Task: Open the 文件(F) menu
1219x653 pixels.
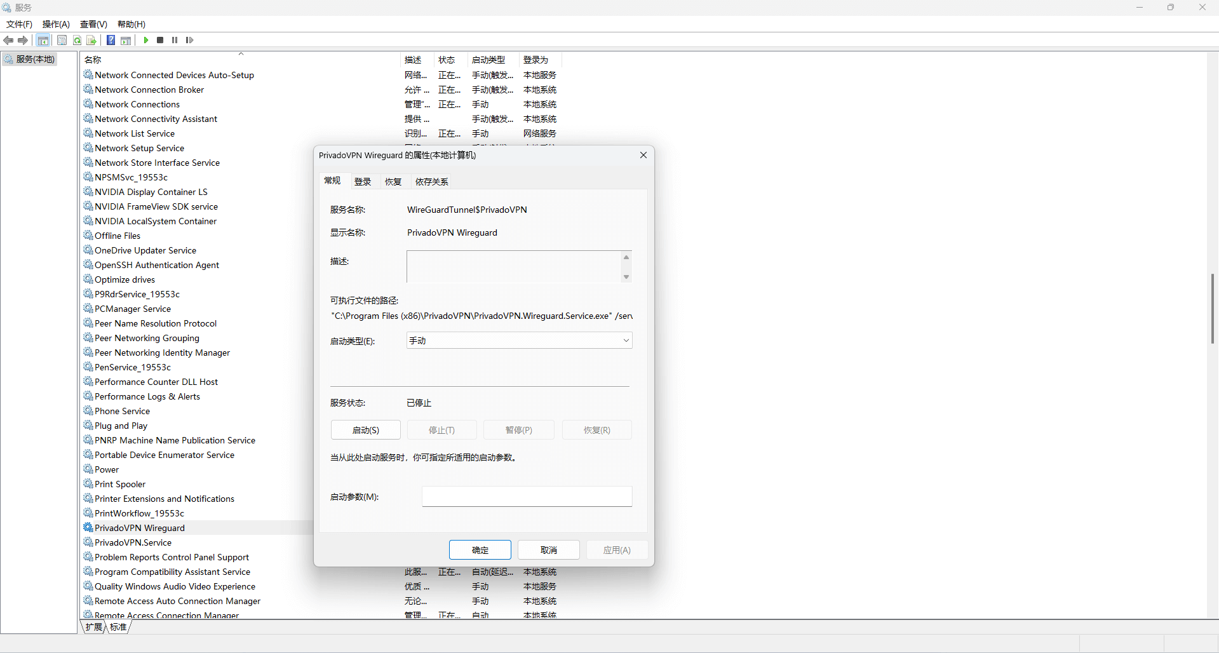Action: [19, 24]
